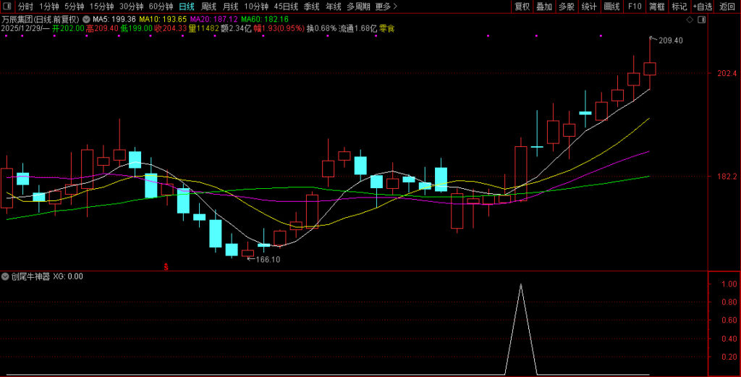Viewport: 741px width, 377px height.
Task: Toggle 简框 simple frame mode
Action: coord(656,7)
